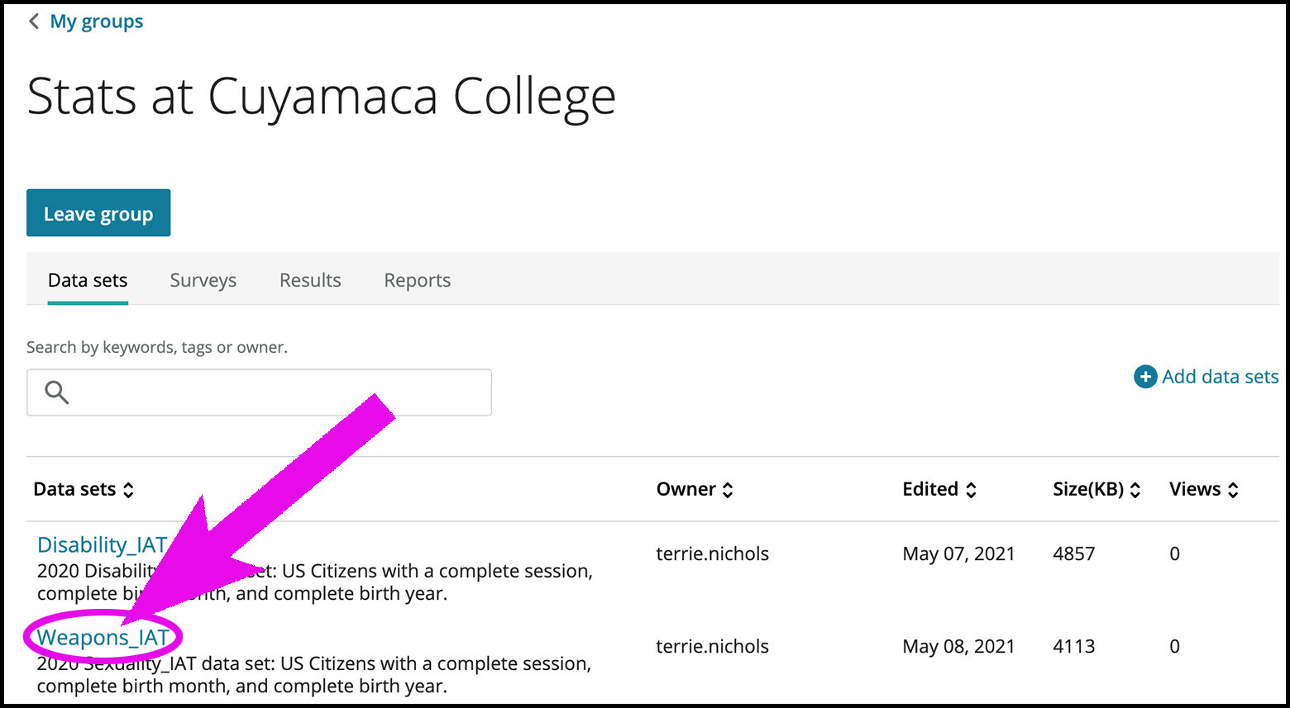1290x708 pixels.
Task: Open the Surveys tab
Action: pyautogui.click(x=203, y=280)
